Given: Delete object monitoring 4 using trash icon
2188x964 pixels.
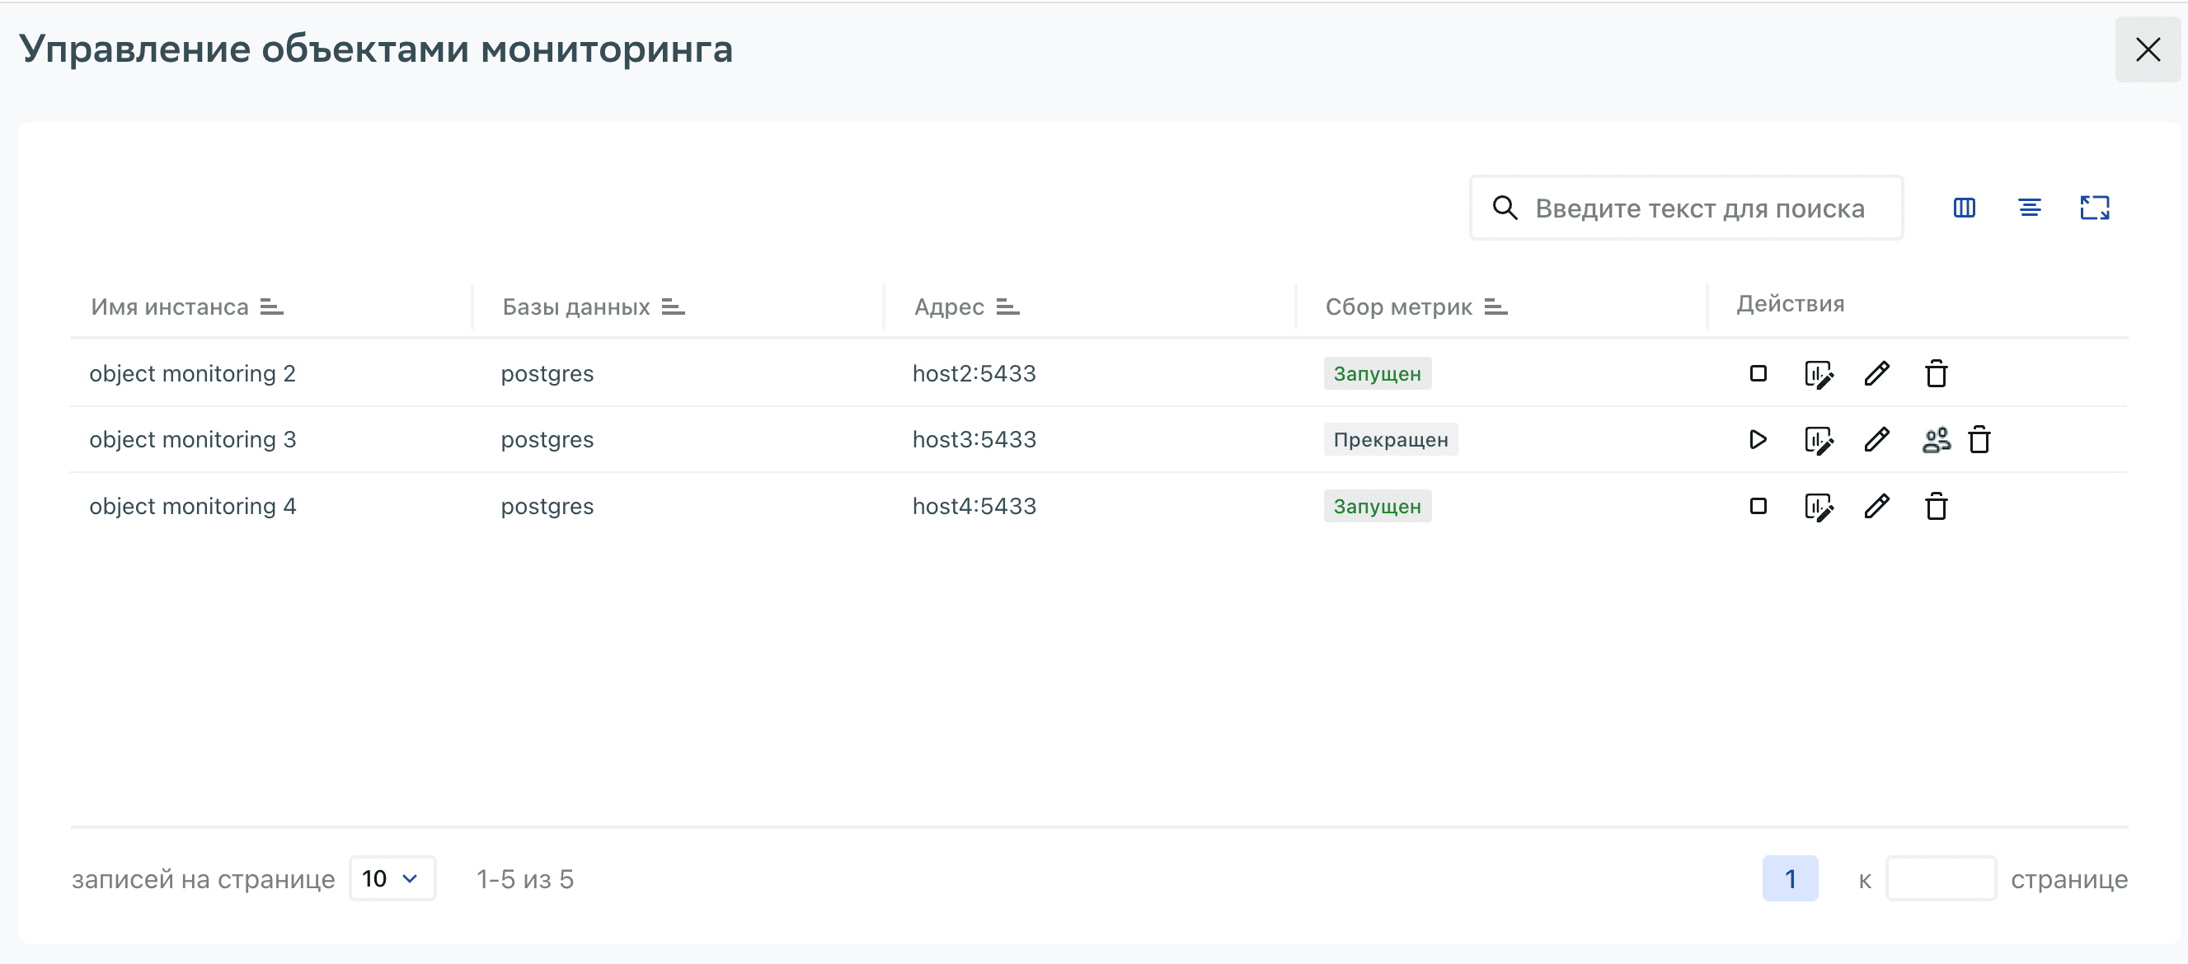Looking at the screenshot, I should click(1937, 506).
